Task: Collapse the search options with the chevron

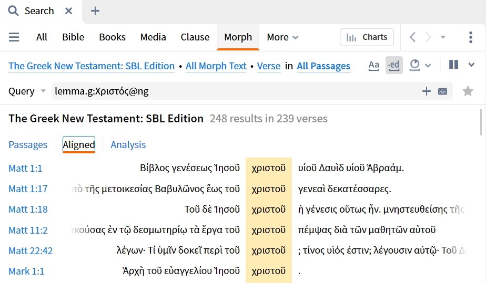Action: [x=471, y=65]
